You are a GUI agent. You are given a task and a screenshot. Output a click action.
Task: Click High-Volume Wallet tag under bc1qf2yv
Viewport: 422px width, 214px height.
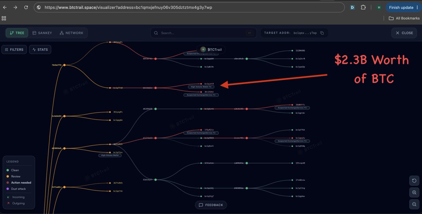tap(110, 155)
